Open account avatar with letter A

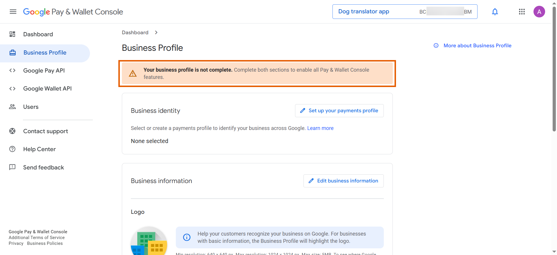click(539, 12)
